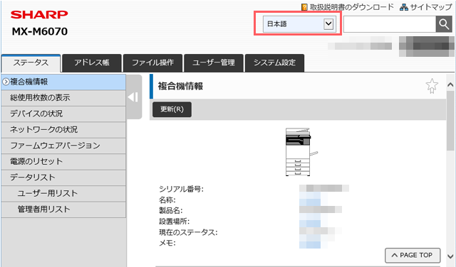Switch to the ユーザー管理 tab

point(214,63)
